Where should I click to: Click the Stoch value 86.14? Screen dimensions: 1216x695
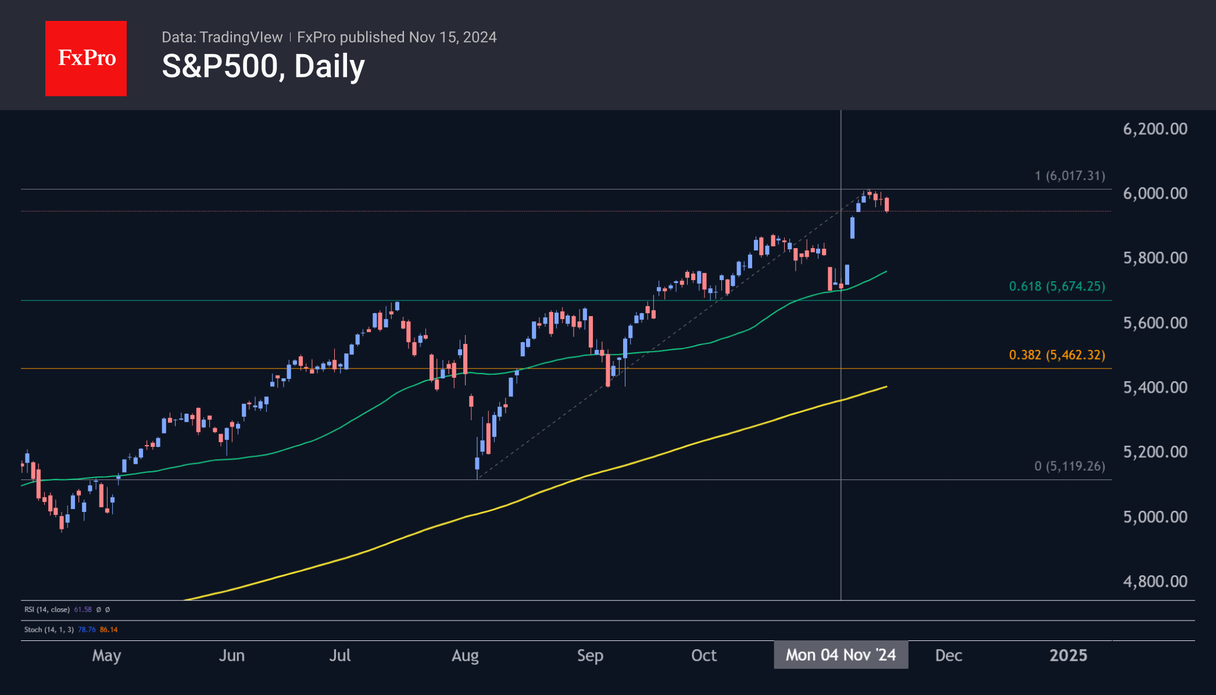click(x=109, y=629)
